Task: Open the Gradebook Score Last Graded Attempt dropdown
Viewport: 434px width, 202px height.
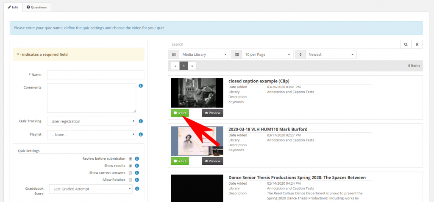Action: tap(91, 189)
